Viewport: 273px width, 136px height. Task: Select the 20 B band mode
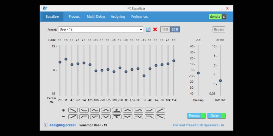coord(175,30)
